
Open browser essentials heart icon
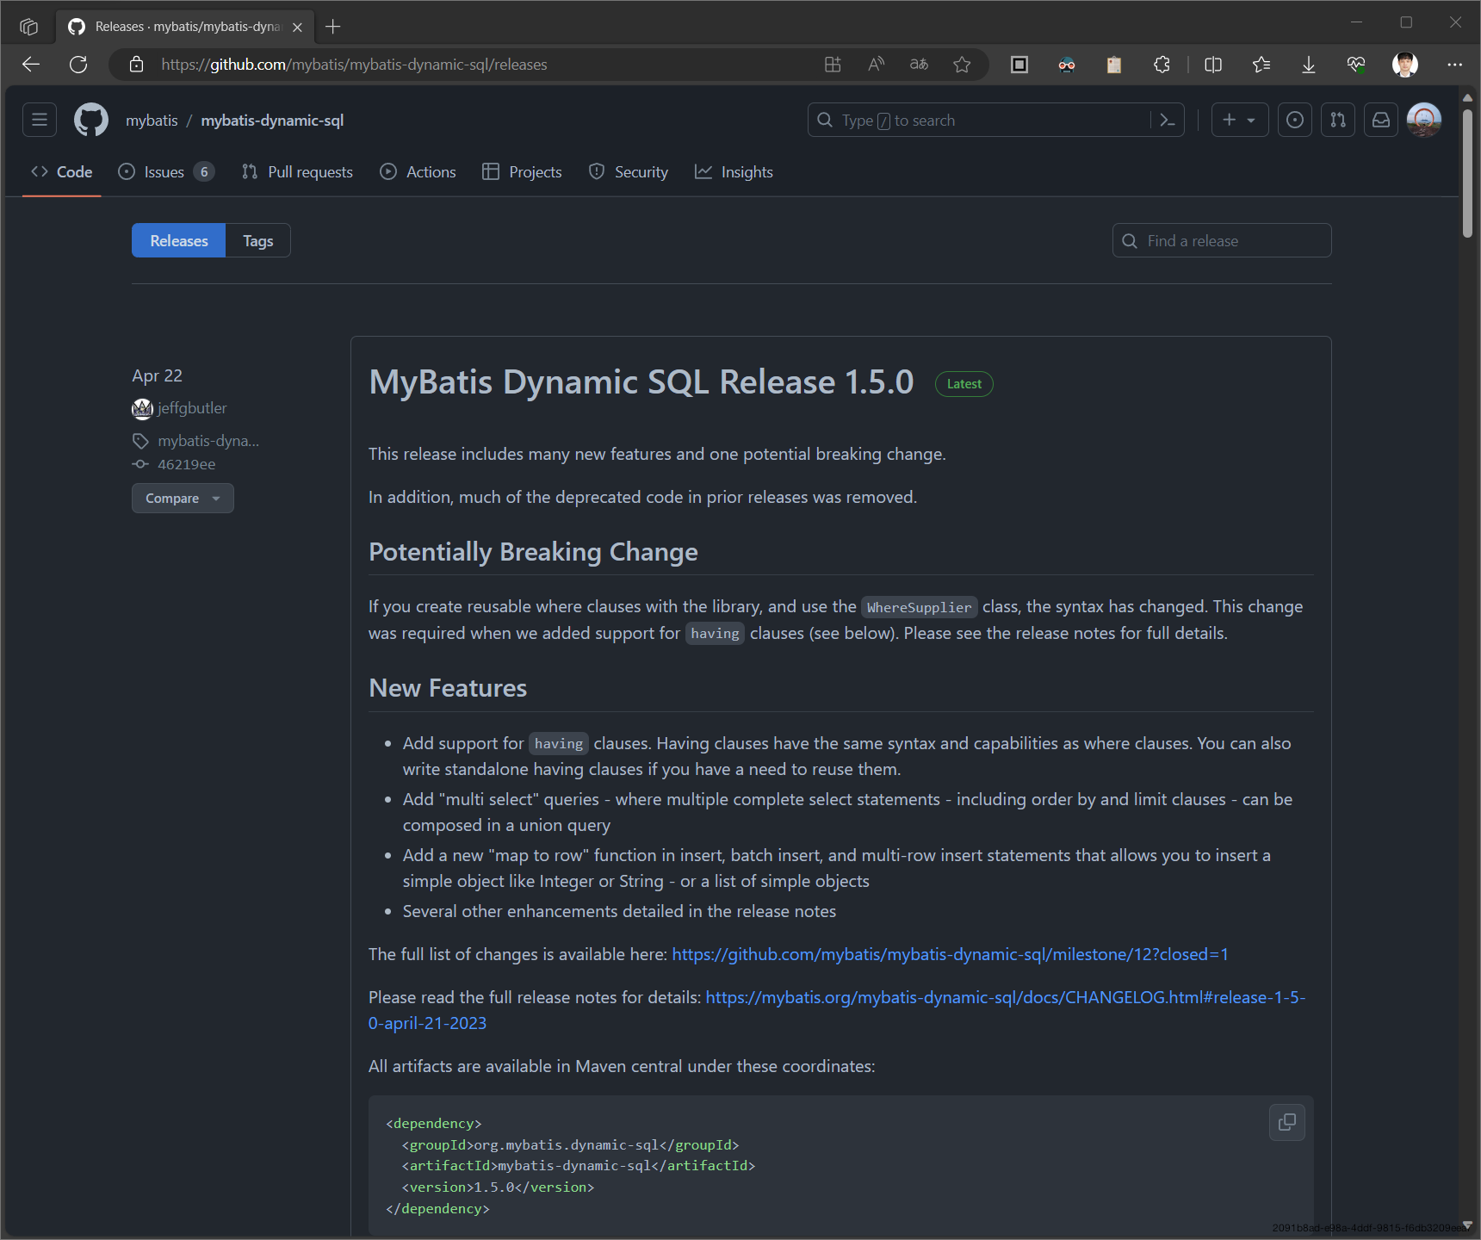(x=1356, y=65)
